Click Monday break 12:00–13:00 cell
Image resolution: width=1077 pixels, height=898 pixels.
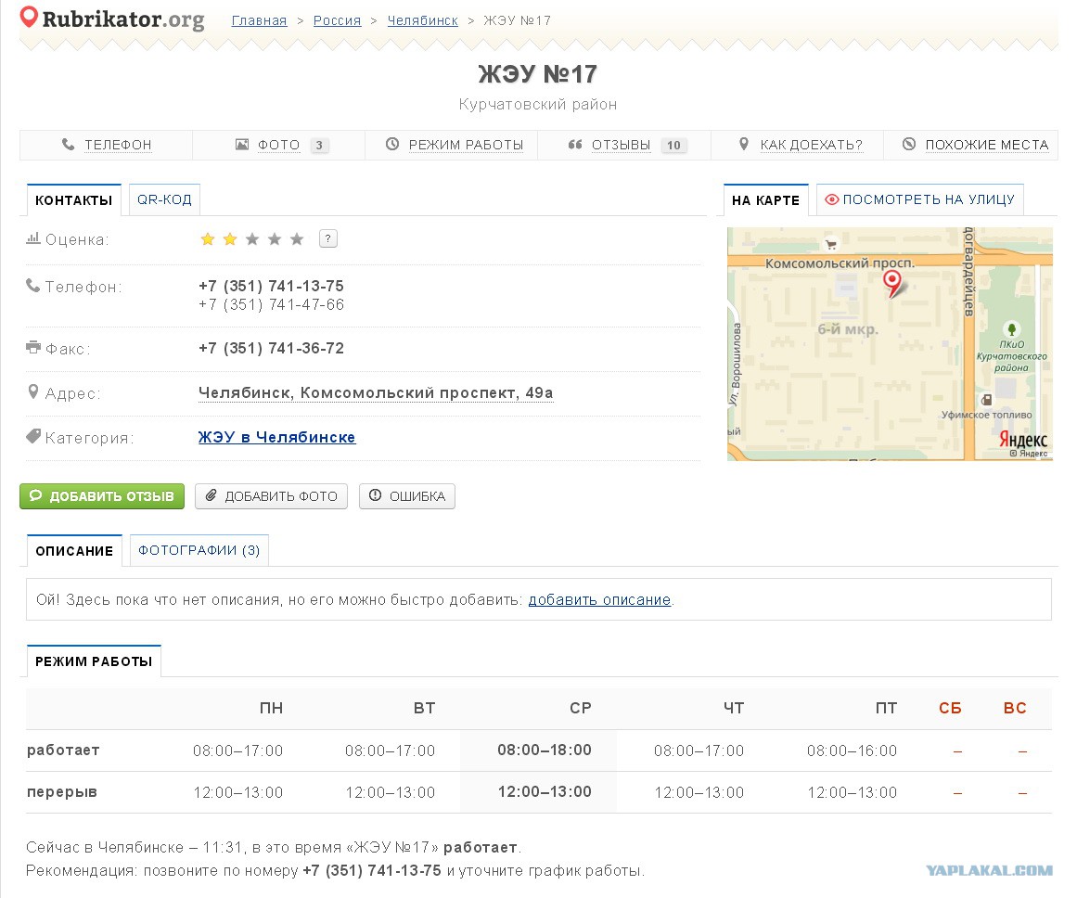point(238,792)
